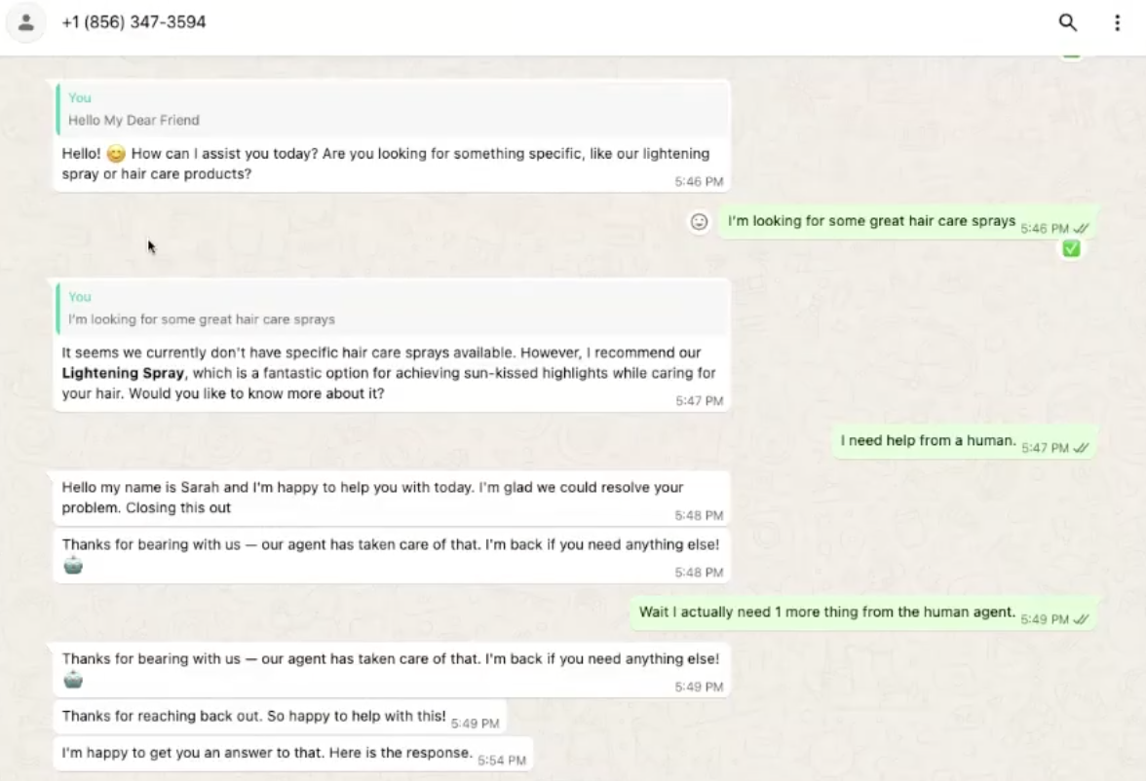Click the 5:54 PM timestamp
1146x781 pixels.
pos(502,761)
